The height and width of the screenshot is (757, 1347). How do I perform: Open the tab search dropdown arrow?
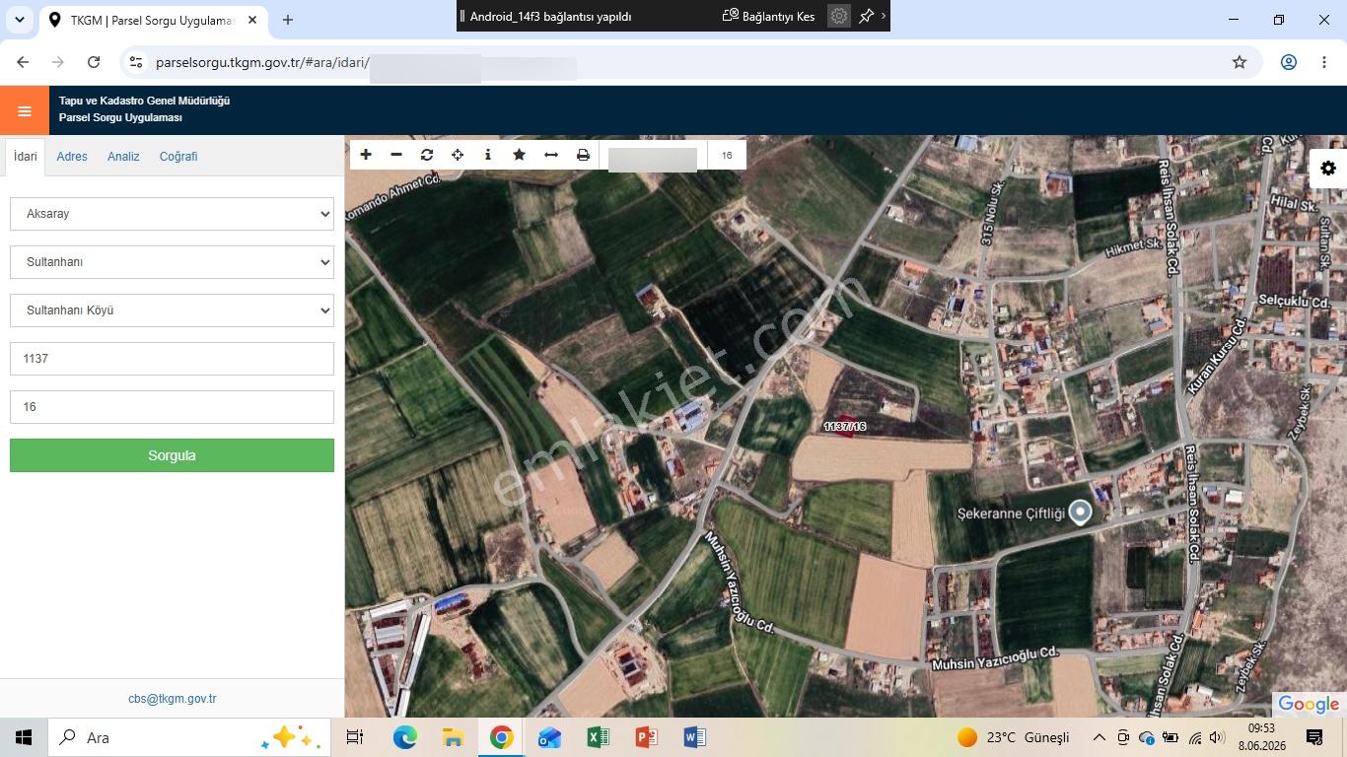19,20
